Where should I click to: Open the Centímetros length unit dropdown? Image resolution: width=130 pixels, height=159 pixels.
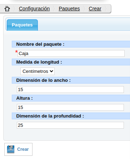tap(37, 71)
